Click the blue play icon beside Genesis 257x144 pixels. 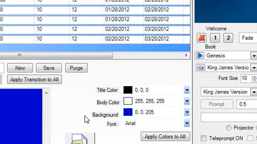click(x=200, y=56)
